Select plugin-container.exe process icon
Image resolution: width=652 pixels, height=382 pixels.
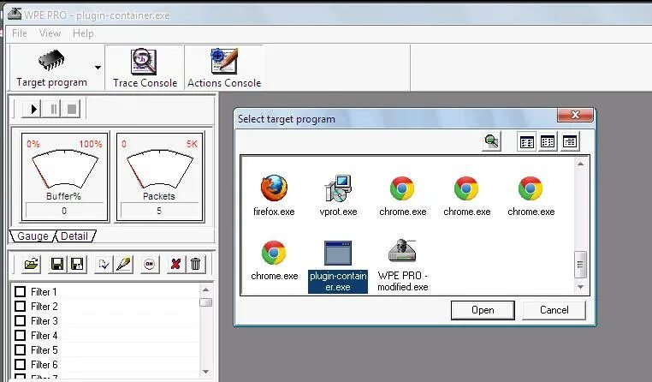(338, 253)
